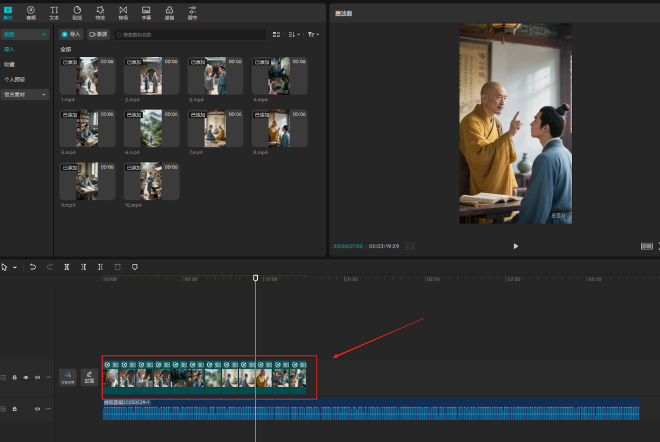Select the last video clip in the timeline
The image size is (660, 442).
click(x=298, y=377)
